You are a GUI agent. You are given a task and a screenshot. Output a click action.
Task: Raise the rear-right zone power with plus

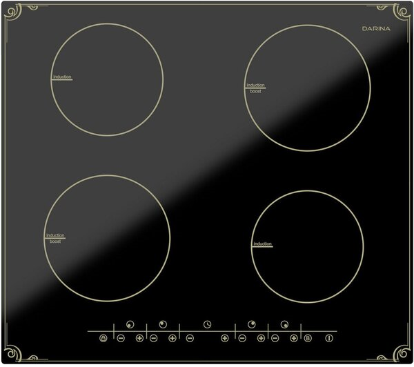pyautogui.click(x=261, y=338)
